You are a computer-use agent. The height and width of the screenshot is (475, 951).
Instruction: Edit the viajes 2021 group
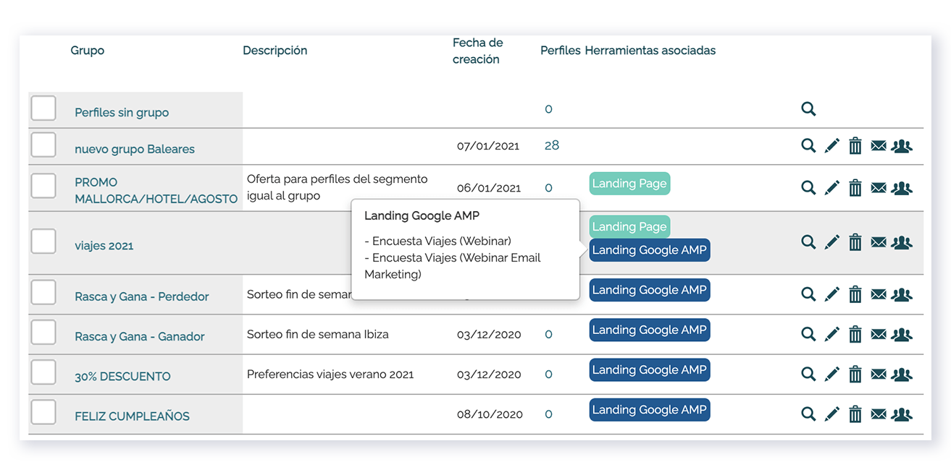(x=831, y=242)
